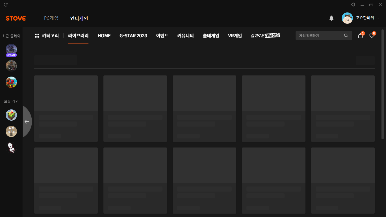Click the refresh icon in title bar
This screenshot has height=217, width=386.
click(x=6, y=5)
